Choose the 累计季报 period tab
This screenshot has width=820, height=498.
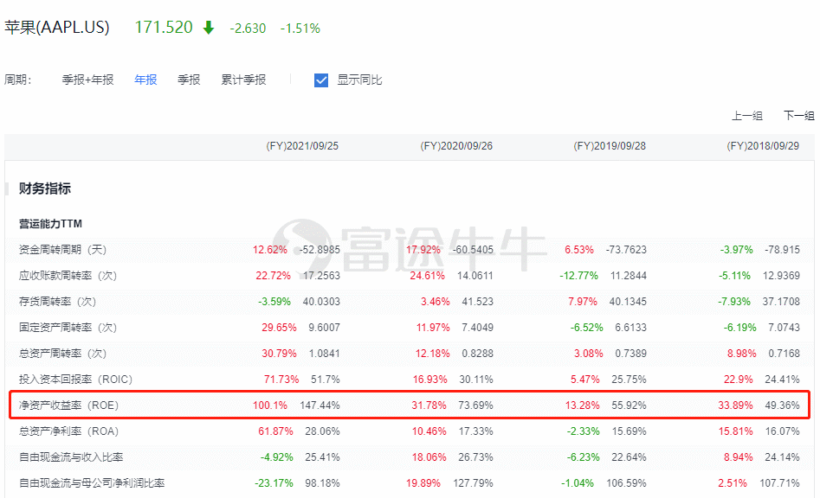(243, 80)
